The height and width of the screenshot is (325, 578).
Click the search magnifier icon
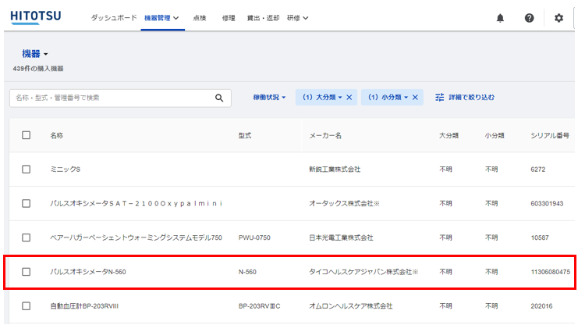219,98
